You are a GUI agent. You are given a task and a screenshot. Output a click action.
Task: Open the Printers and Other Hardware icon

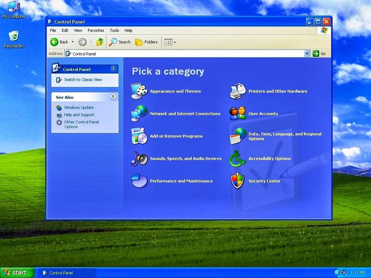point(238,91)
